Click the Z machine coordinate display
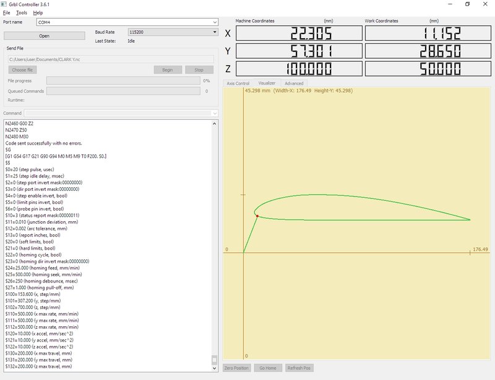 299,69
